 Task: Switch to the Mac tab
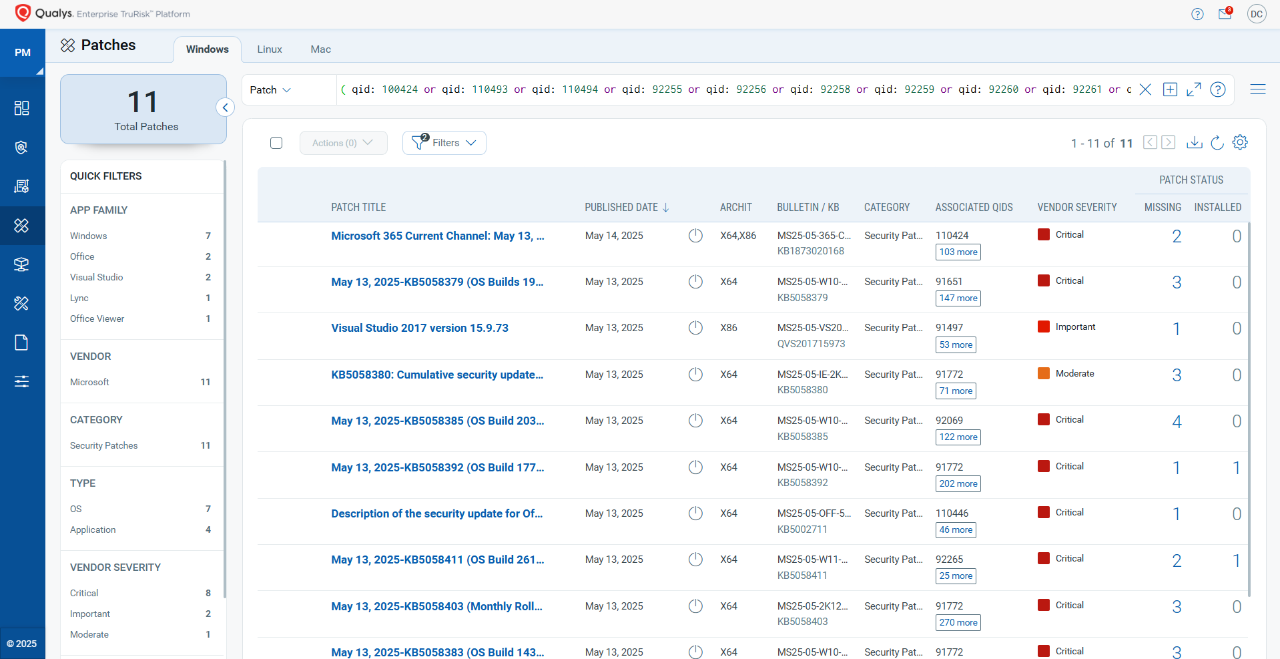321,49
